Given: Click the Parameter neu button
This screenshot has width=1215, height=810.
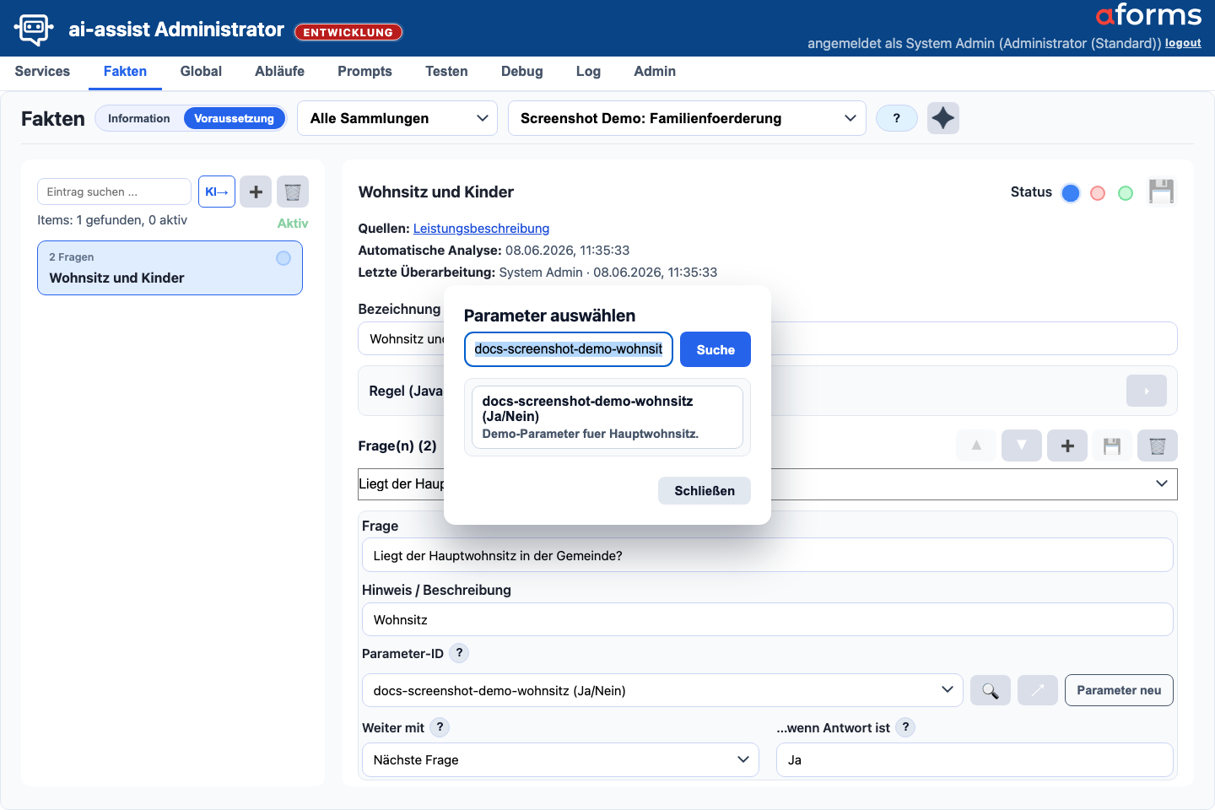Looking at the screenshot, I should pos(1119,690).
